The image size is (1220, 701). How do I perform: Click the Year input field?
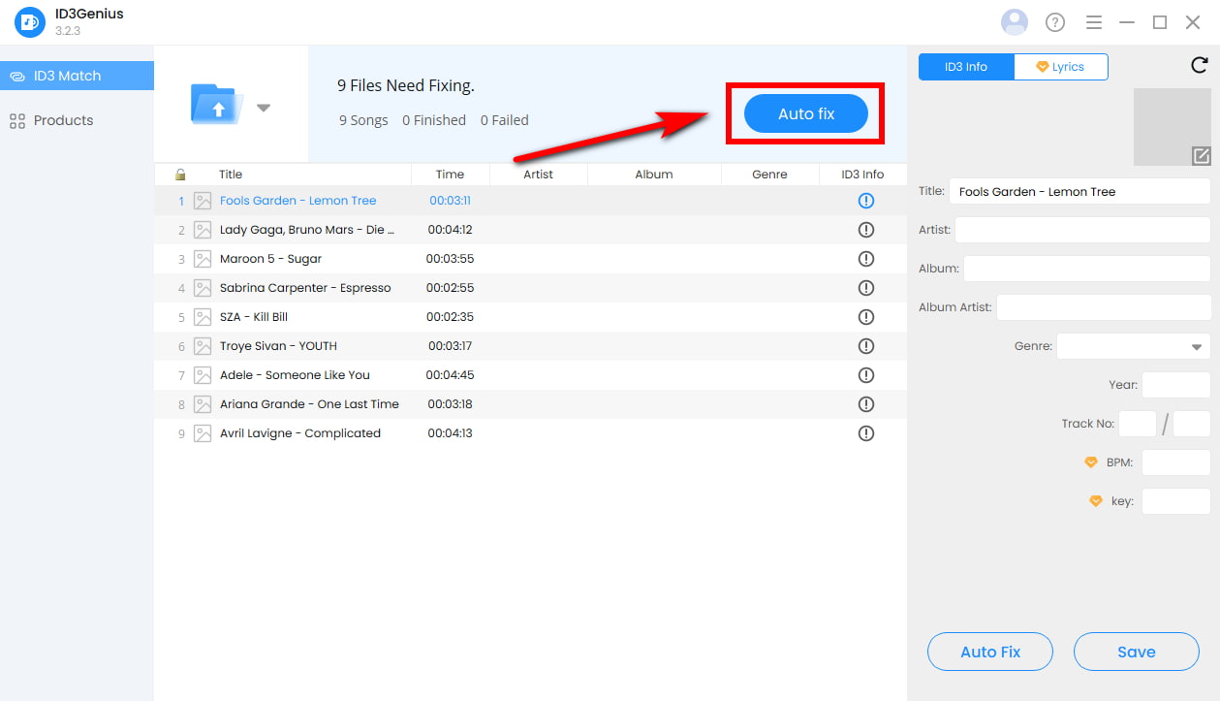[1175, 385]
